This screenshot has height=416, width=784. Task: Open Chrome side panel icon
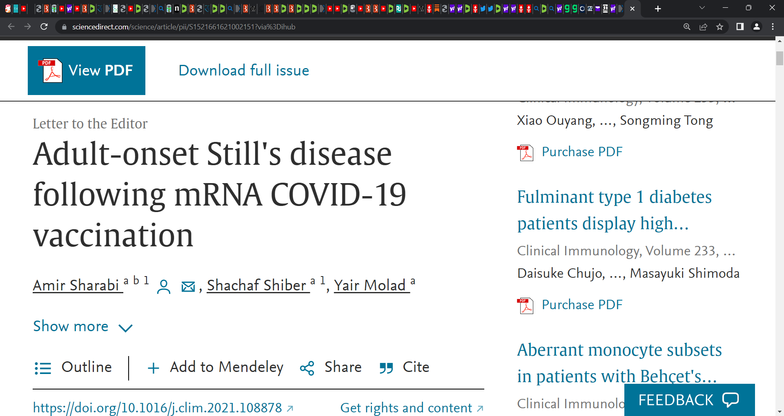[739, 27]
